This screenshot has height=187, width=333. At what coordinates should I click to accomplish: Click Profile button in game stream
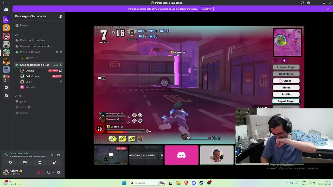click(286, 94)
